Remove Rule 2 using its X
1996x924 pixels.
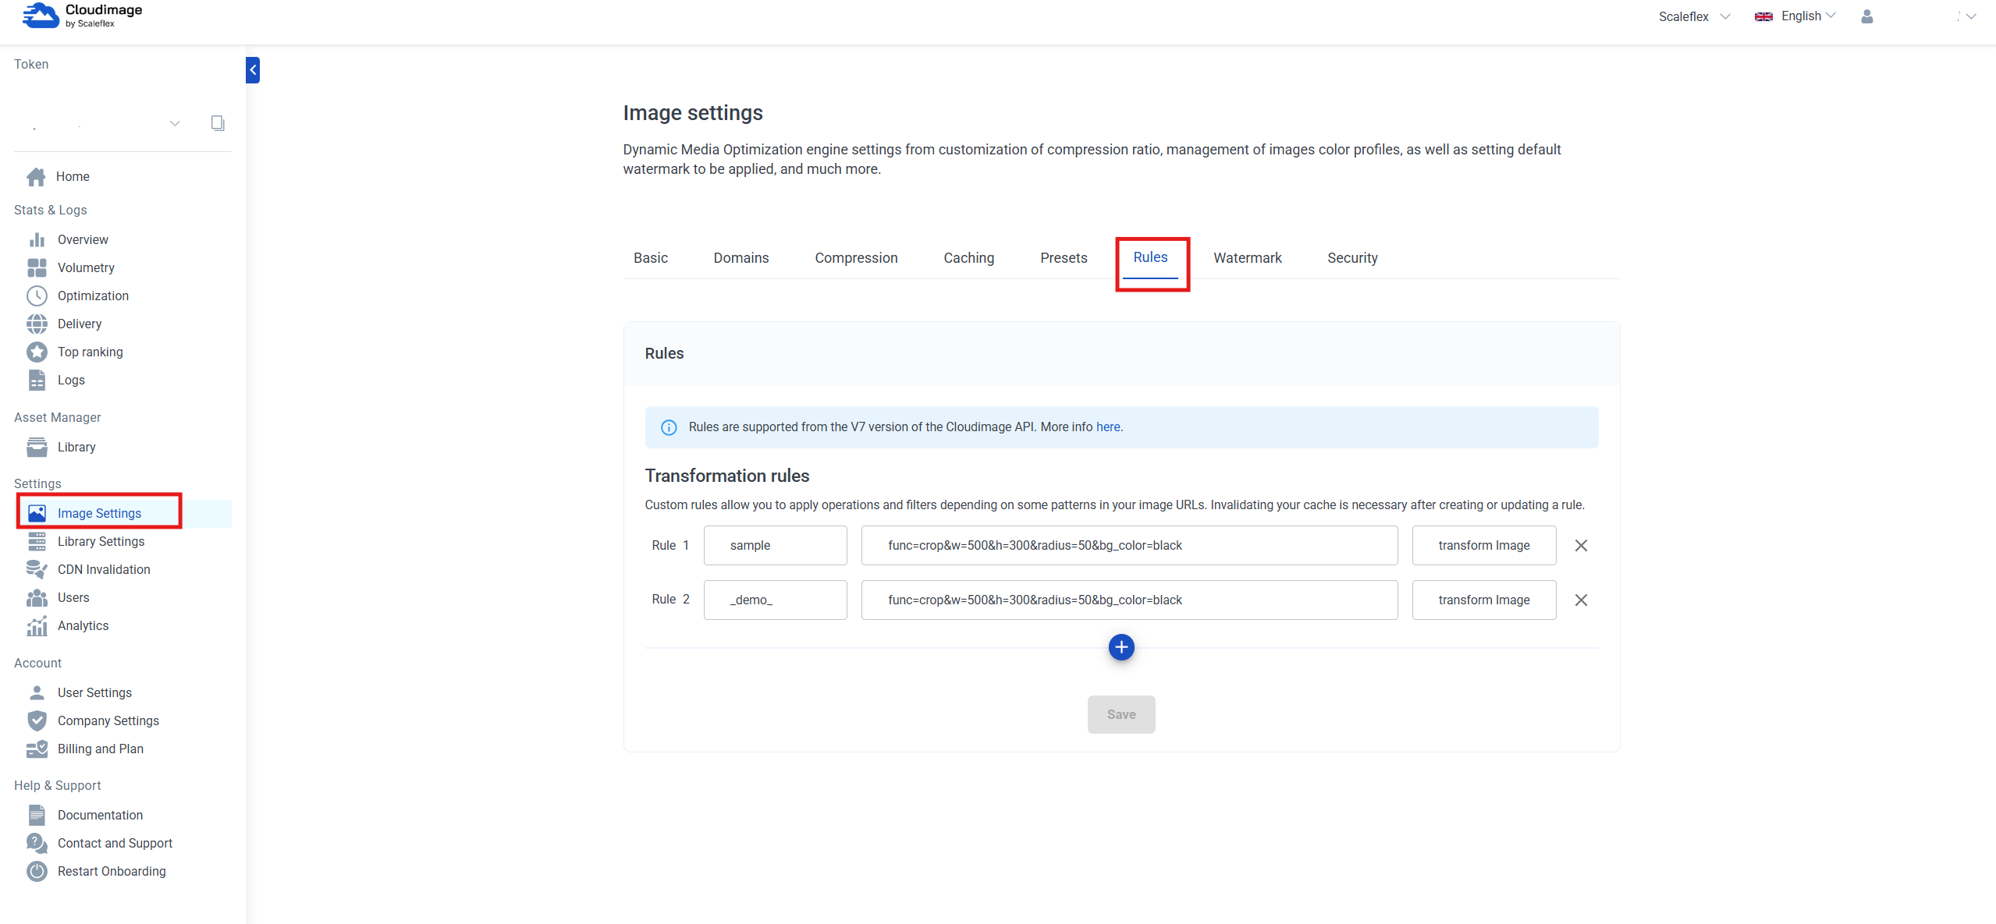[x=1581, y=600]
